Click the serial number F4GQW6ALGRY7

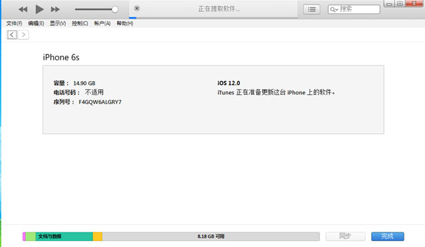pyautogui.click(x=100, y=102)
